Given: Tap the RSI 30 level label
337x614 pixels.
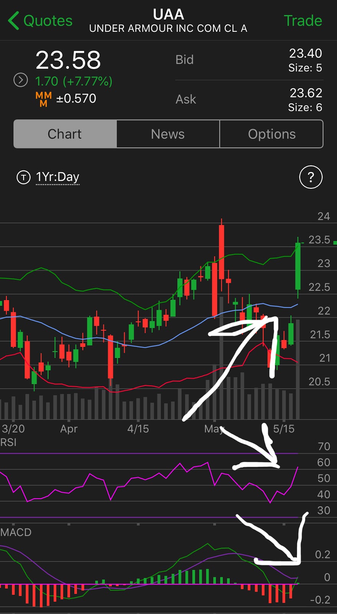Looking at the screenshot, I should tap(324, 510).
